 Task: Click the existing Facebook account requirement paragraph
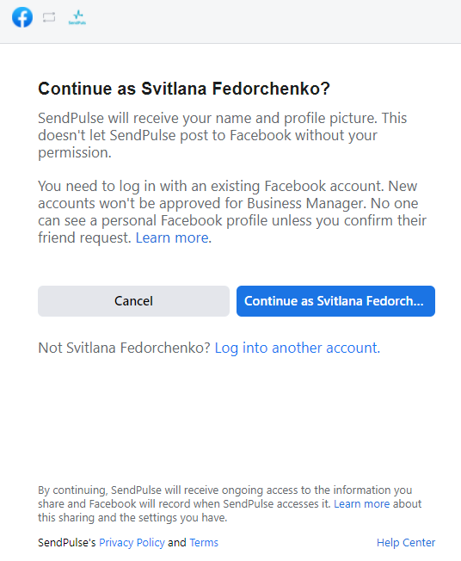[x=231, y=212]
